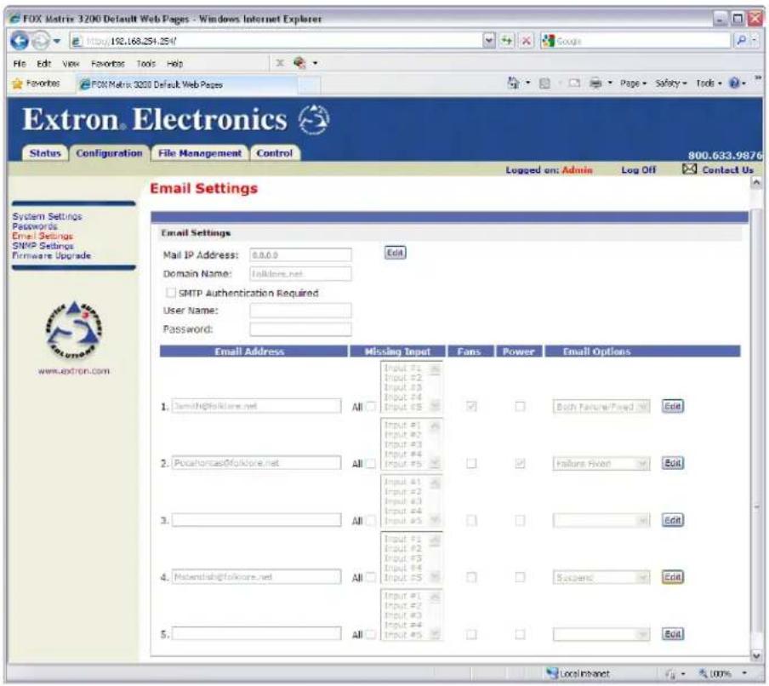Screen dimensions: 769x686
Task: Click the Help question mark icon
Action: [734, 83]
